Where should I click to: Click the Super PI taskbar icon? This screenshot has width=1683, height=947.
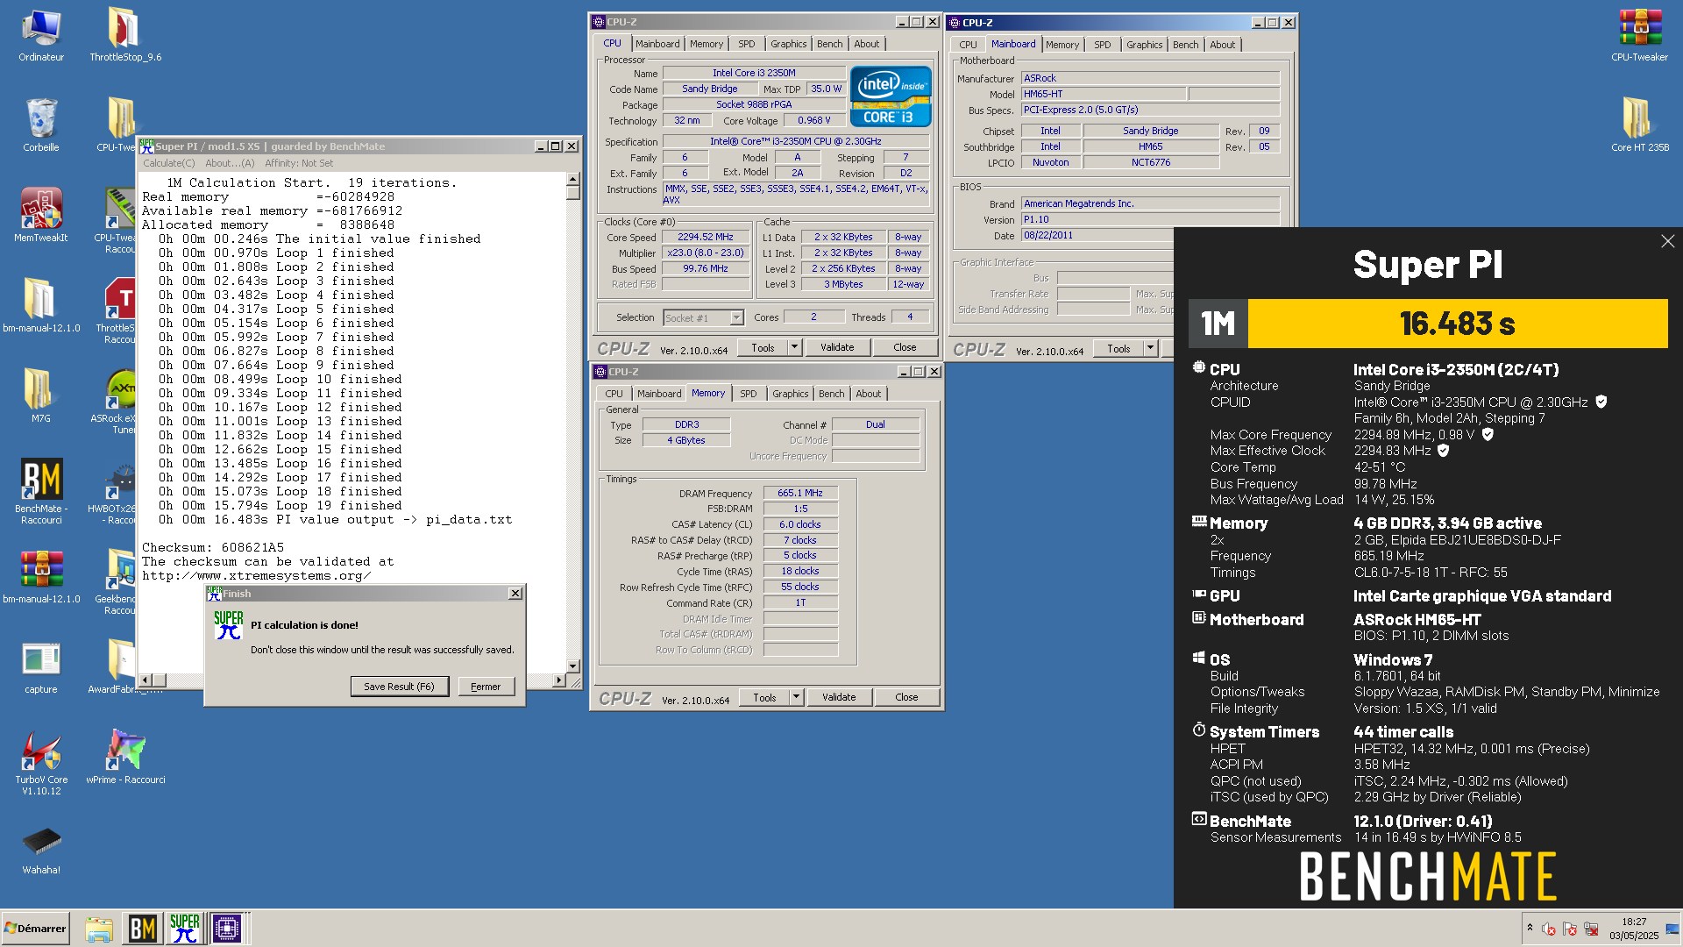184,928
